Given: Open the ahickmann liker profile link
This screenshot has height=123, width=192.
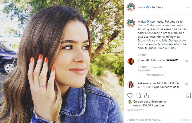Looking at the screenshot, I should point(156,102).
